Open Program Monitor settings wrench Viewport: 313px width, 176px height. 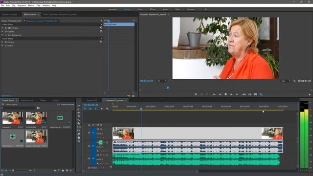(294, 81)
